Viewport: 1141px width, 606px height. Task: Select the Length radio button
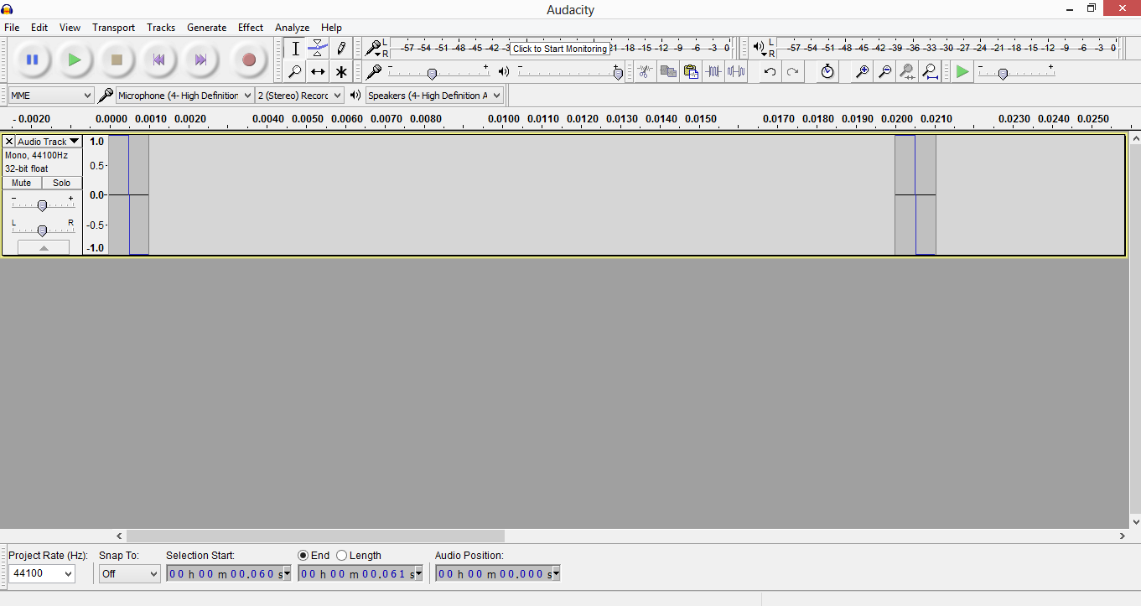pos(342,556)
